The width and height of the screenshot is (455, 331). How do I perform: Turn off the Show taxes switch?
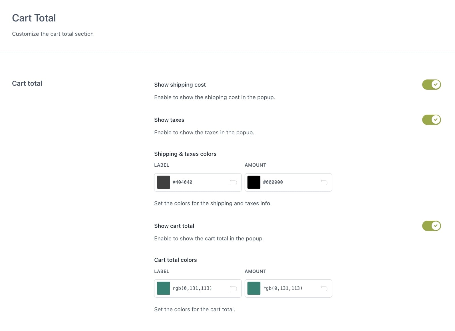click(431, 120)
